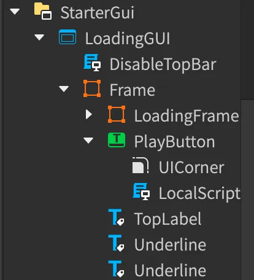Select the DisableTopBar item name
The width and height of the screenshot is (254, 280).
pyautogui.click(x=163, y=64)
